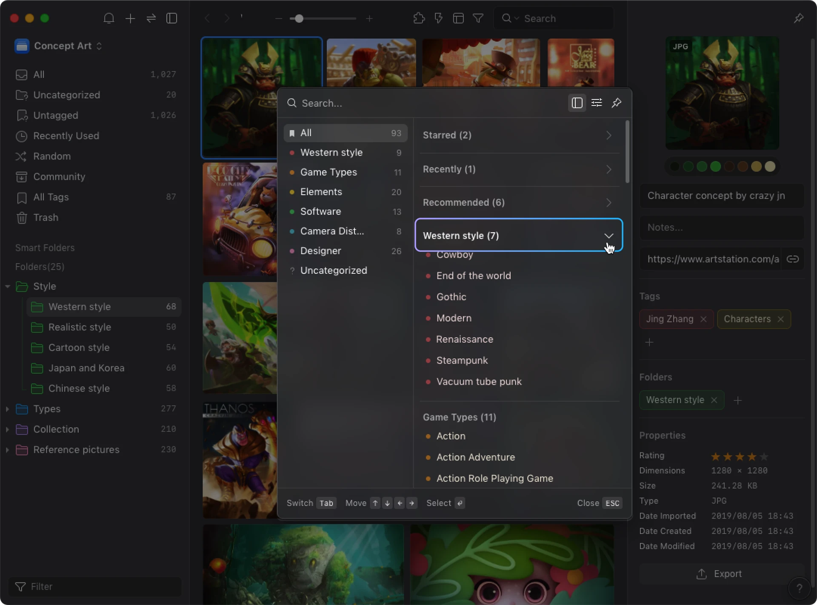The width and height of the screenshot is (817, 605).
Task: Click the layout switch icon in toolbar
Action: coord(458,18)
